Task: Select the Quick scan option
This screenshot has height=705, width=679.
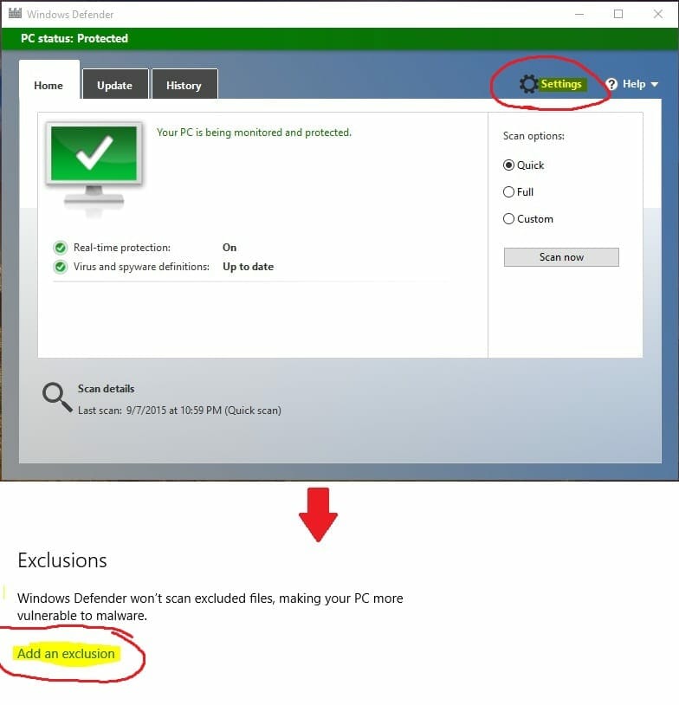Action: click(509, 165)
